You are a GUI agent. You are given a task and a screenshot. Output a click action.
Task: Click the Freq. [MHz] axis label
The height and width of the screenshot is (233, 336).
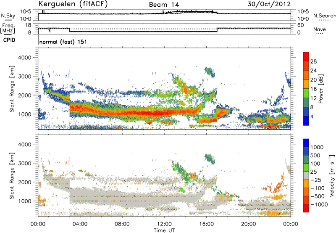click(x=8, y=28)
